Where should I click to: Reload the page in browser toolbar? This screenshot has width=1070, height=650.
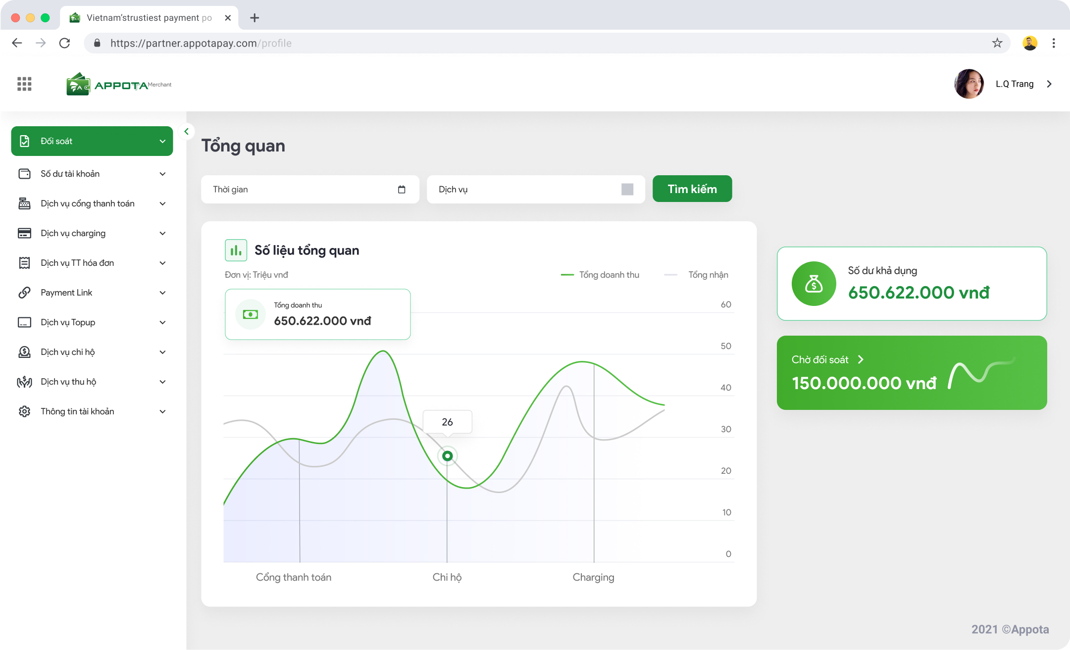pos(64,43)
